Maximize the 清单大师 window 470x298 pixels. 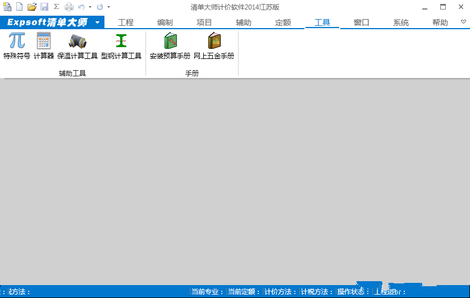click(x=443, y=7)
